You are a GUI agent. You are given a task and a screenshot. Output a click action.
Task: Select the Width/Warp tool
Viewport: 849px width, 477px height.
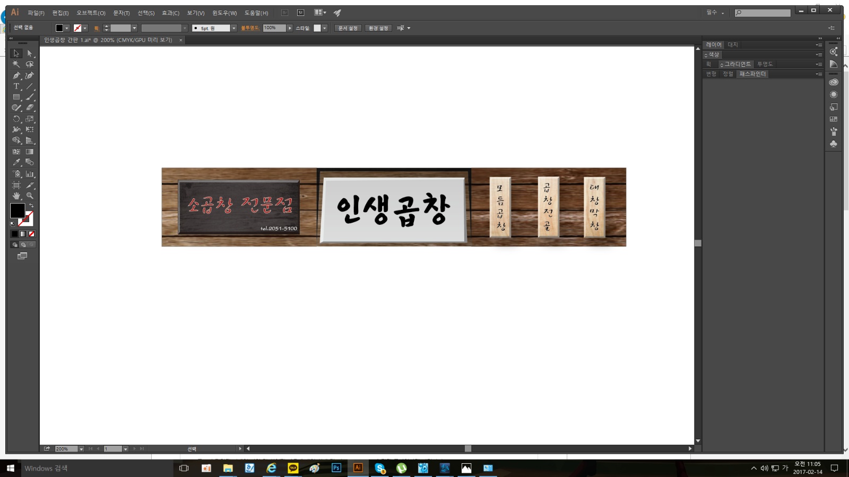[x=16, y=129]
